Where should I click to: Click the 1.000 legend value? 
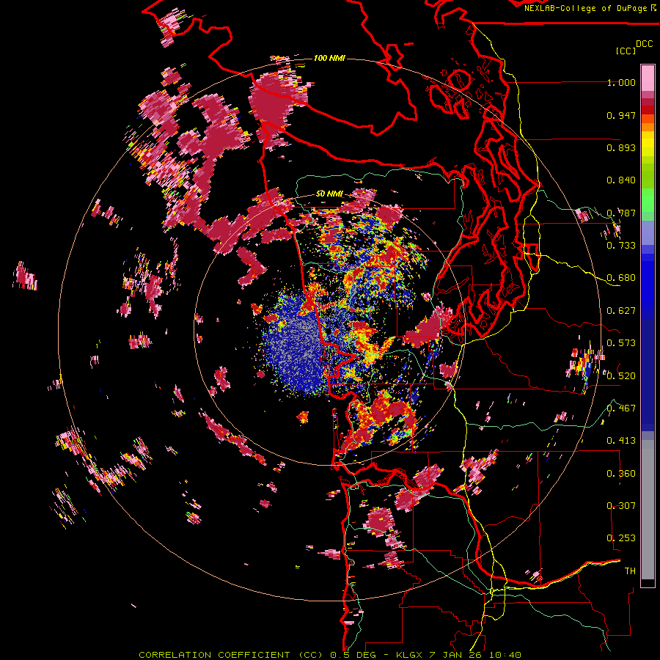(621, 82)
